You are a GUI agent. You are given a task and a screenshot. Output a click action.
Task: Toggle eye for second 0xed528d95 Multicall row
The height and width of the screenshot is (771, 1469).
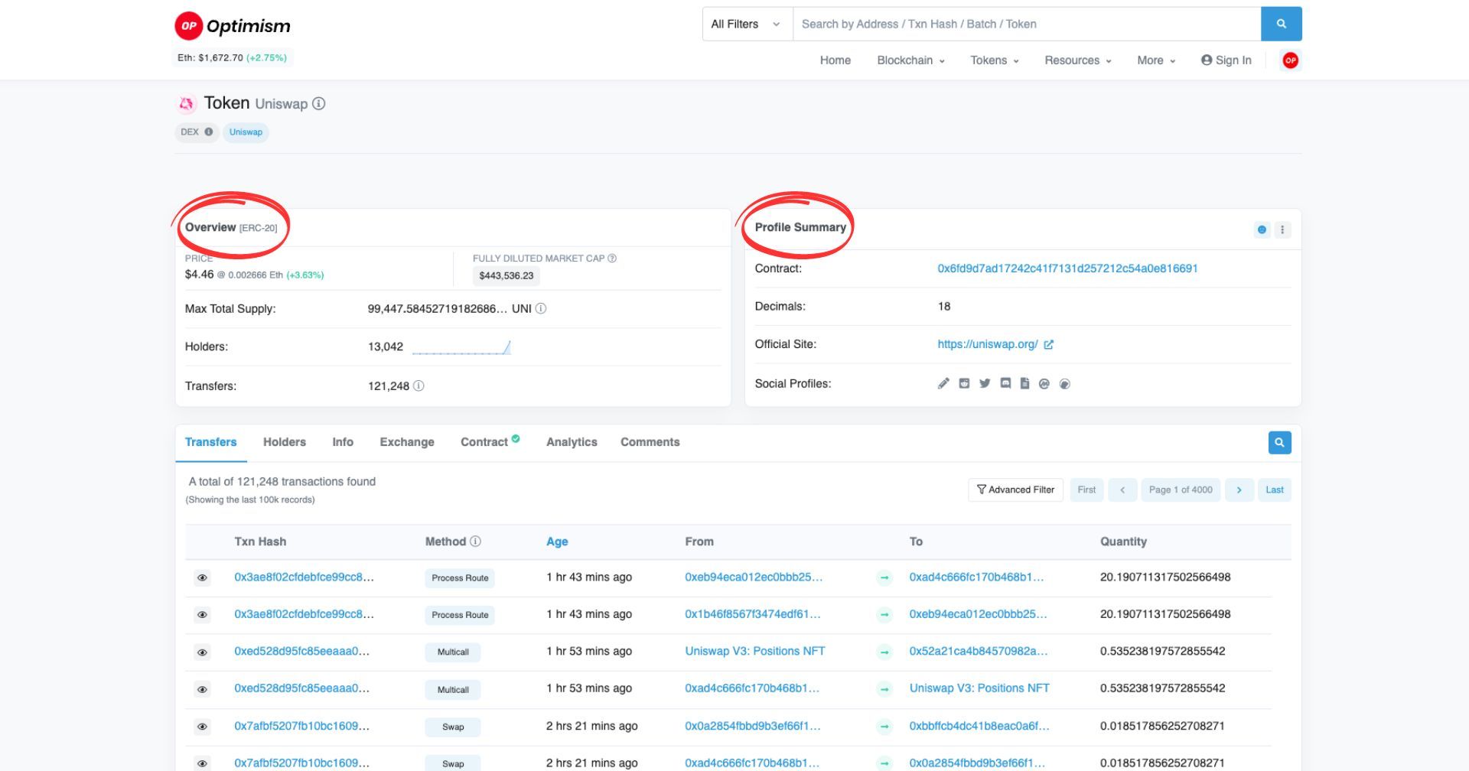(x=202, y=689)
